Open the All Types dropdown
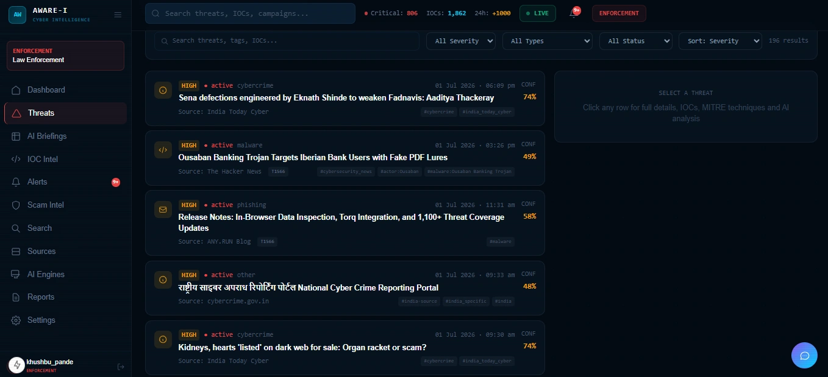Image resolution: width=828 pixels, height=377 pixels. pos(548,41)
